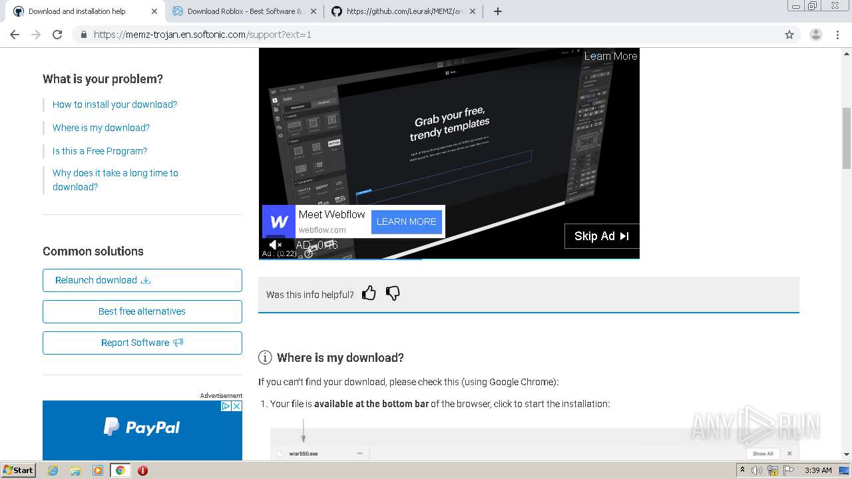Select the 'Download and installation help' tab

(85, 11)
